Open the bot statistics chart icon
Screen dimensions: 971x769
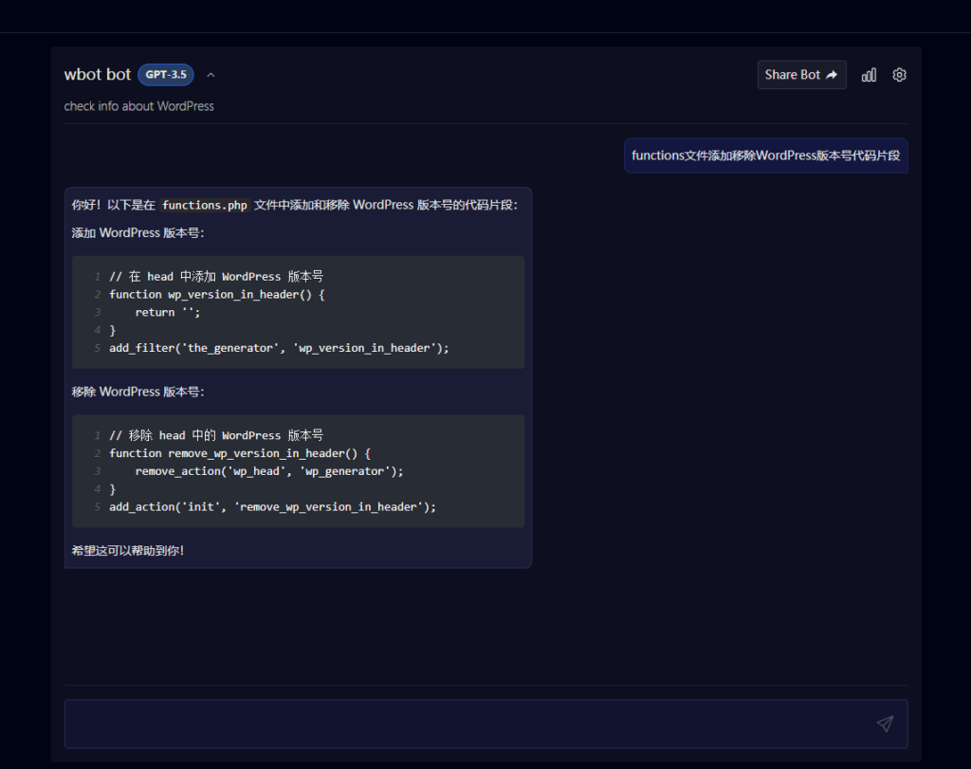869,75
